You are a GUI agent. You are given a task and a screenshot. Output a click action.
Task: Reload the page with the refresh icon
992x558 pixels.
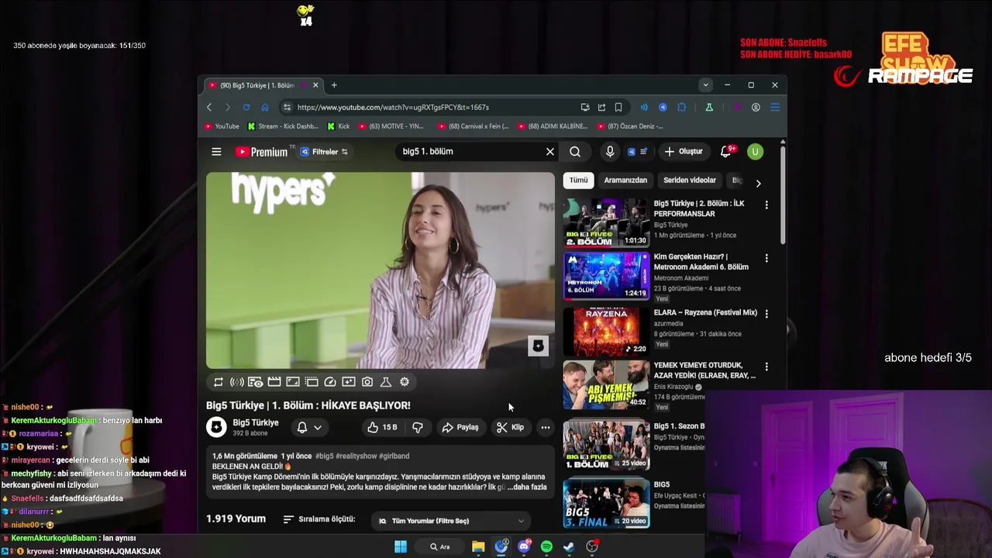246,108
